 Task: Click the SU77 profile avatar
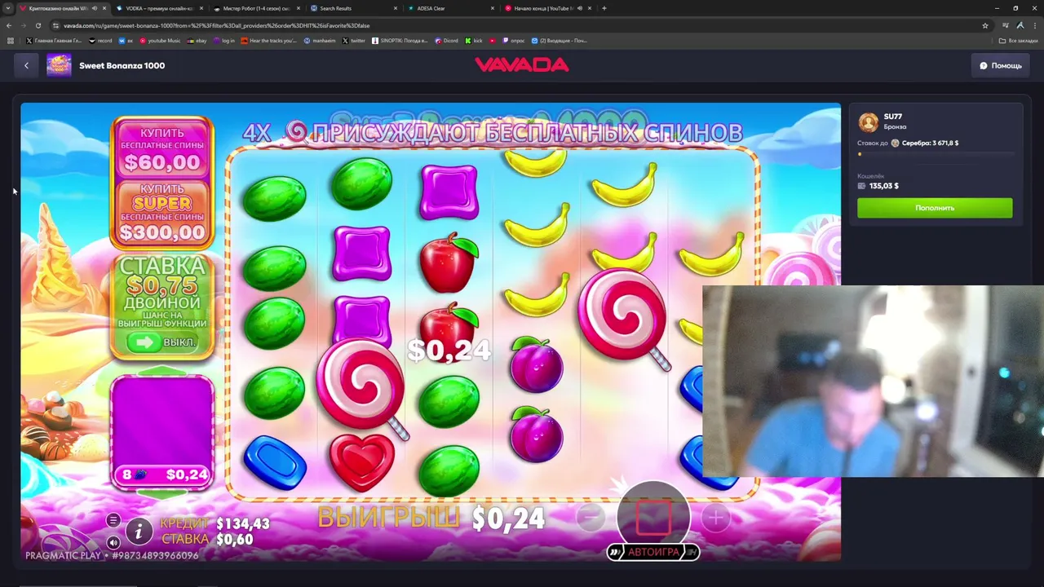pyautogui.click(x=868, y=122)
